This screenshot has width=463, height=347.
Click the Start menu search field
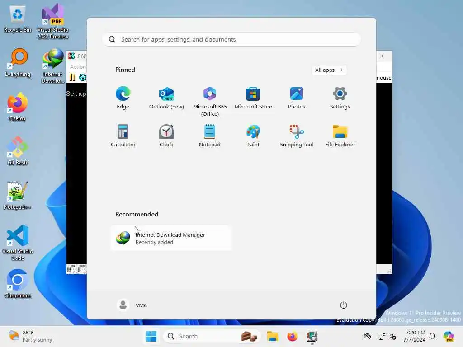(x=231, y=39)
